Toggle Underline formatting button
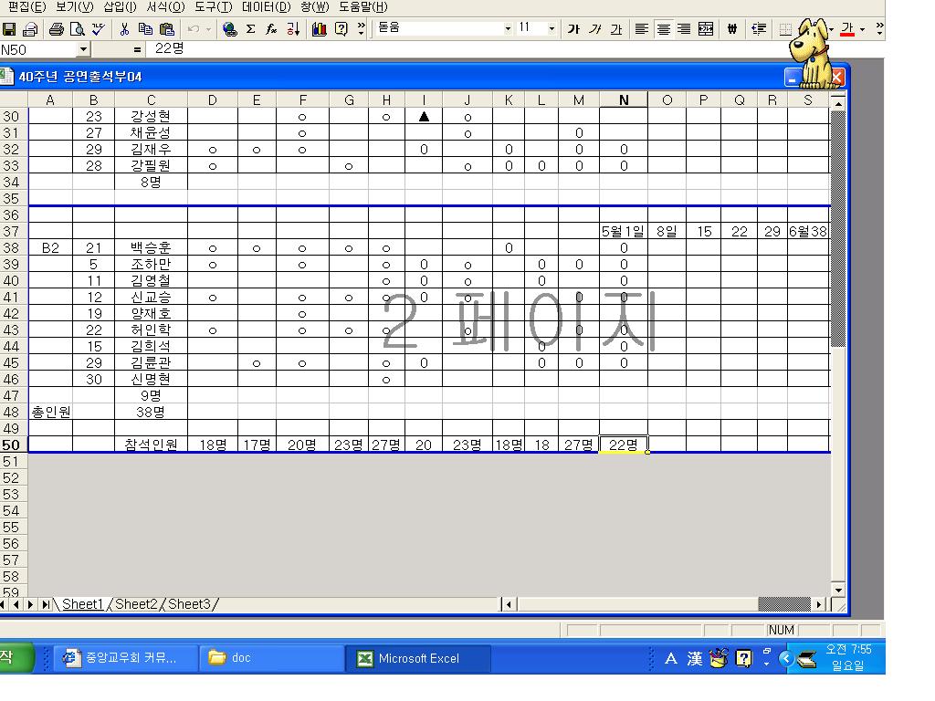The image size is (935, 701). (616, 29)
